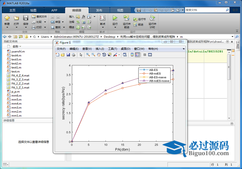Open dropdown arrow under New (新建)

[7, 27]
